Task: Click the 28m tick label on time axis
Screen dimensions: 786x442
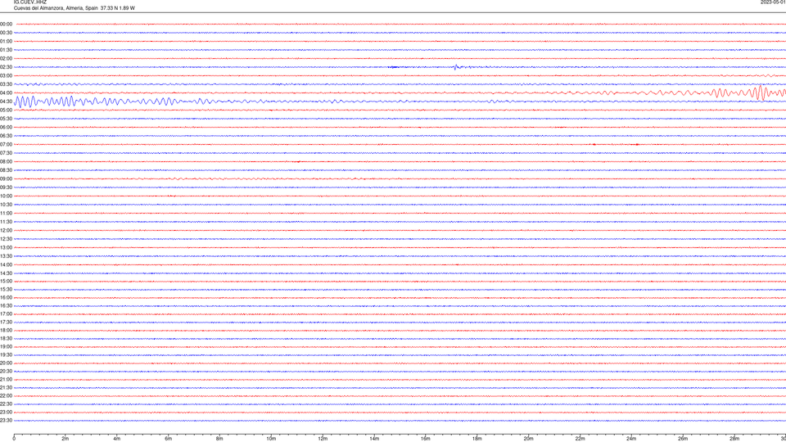Action: point(734,439)
